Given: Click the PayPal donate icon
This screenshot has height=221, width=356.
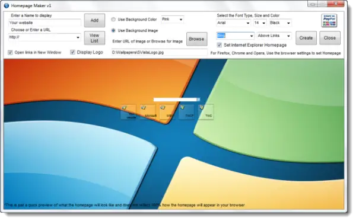Looking at the screenshot, I should (x=329, y=21).
